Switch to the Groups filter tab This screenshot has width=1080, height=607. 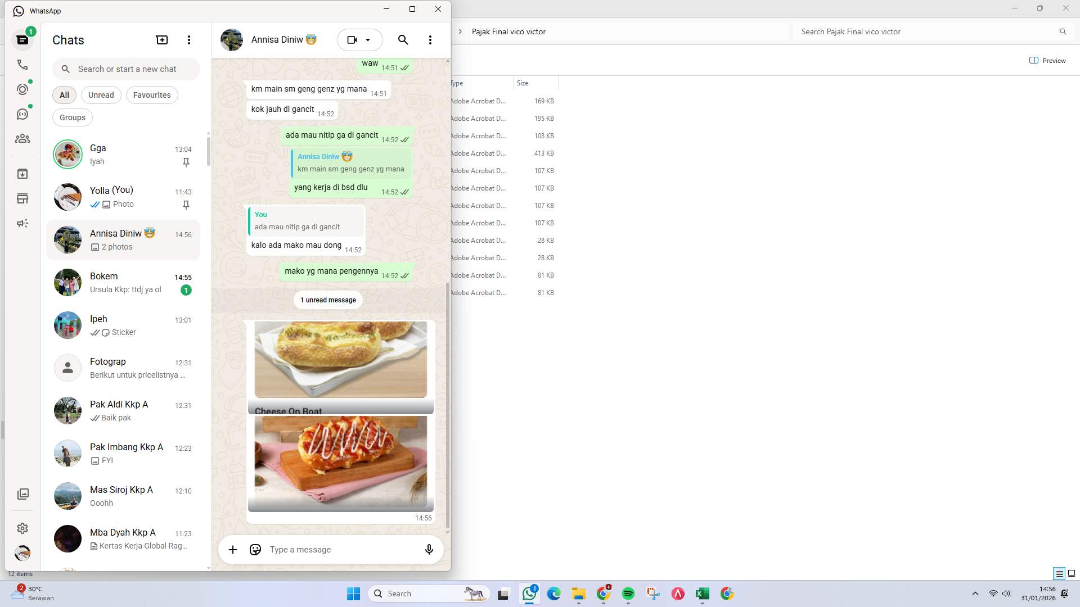pos(72,117)
